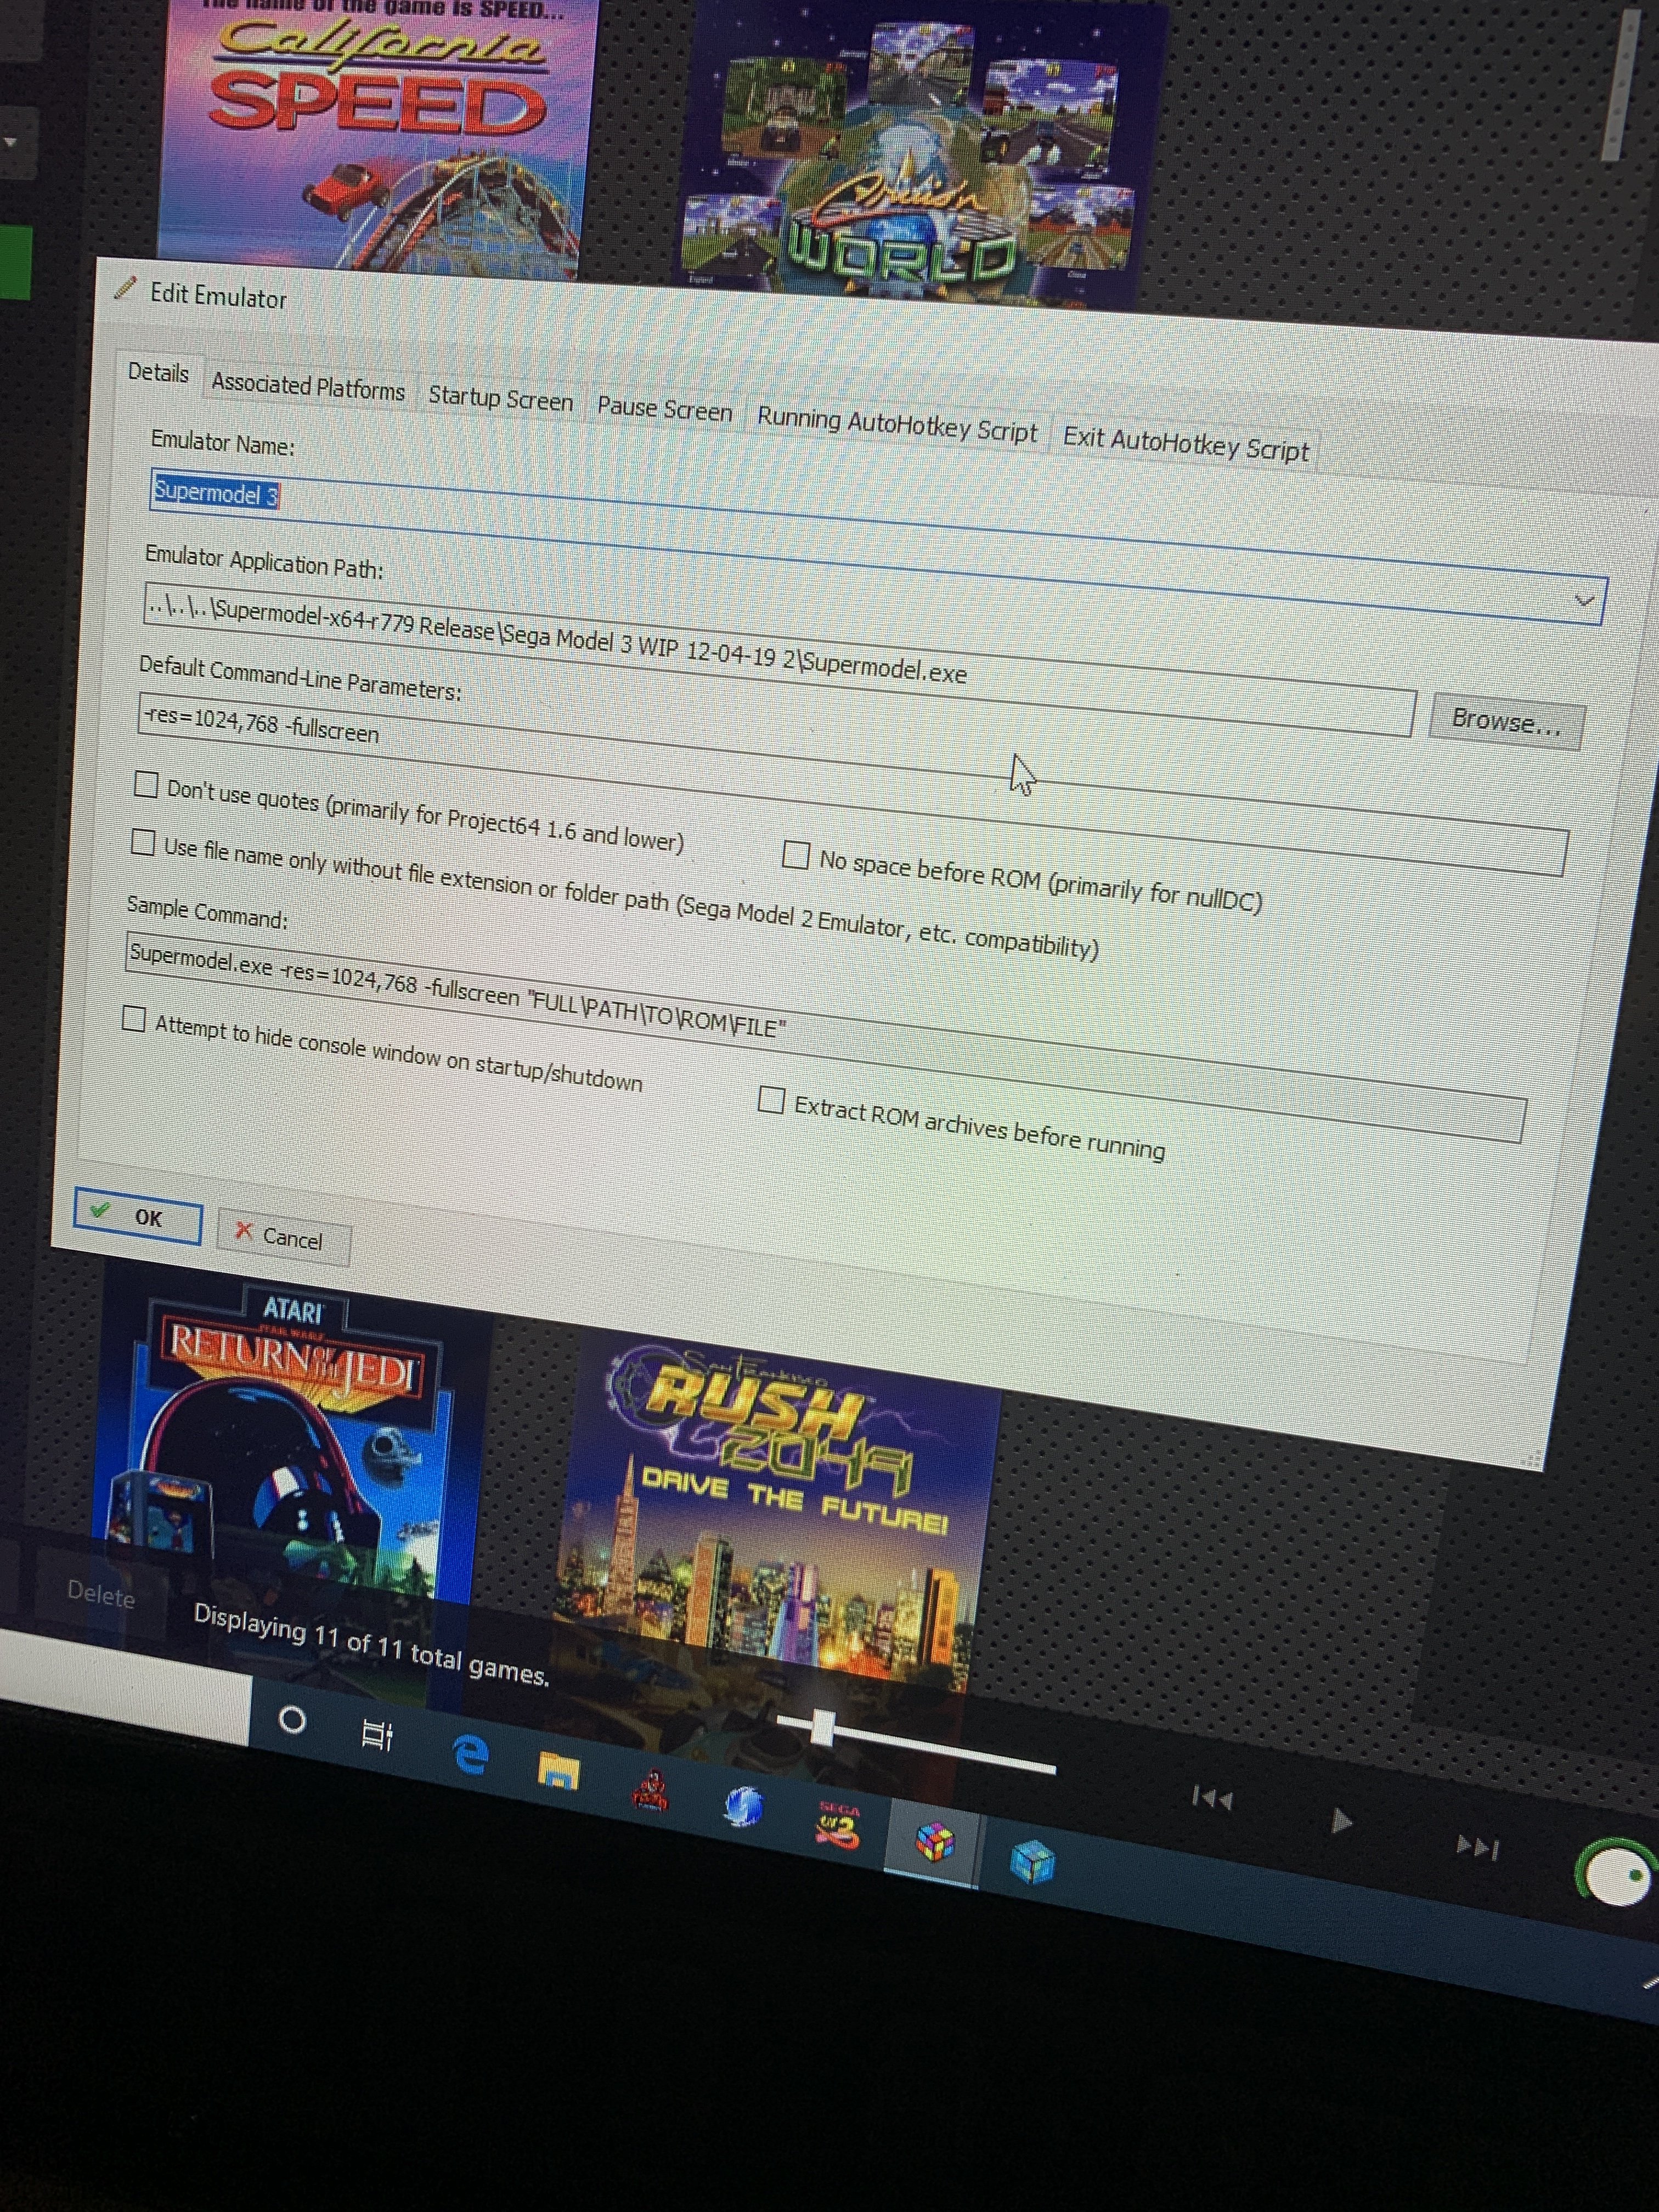
Task: Click the previous track control
Action: (x=1211, y=1800)
